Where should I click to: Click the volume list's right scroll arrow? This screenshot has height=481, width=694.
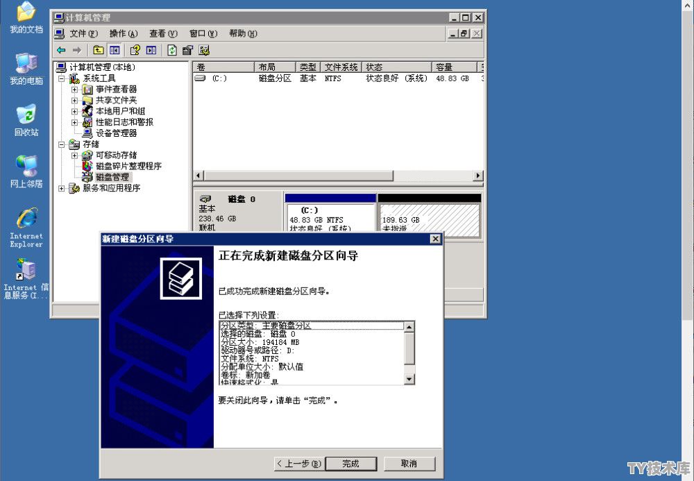(477, 176)
